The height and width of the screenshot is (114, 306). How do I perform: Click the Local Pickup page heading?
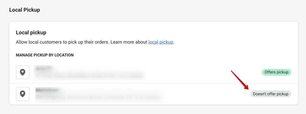25,10
